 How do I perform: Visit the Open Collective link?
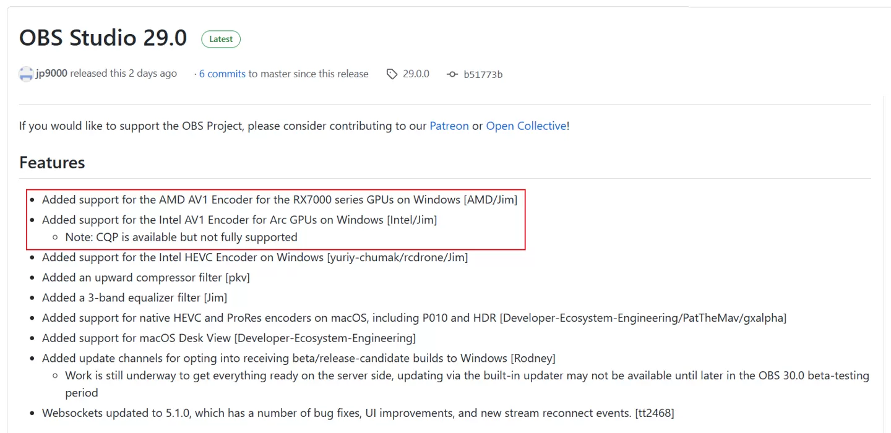pyautogui.click(x=526, y=126)
